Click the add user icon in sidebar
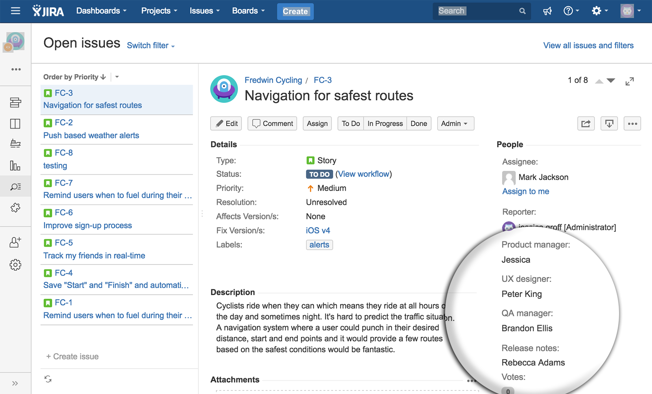Screen dimensions: 652x394 point(15,242)
